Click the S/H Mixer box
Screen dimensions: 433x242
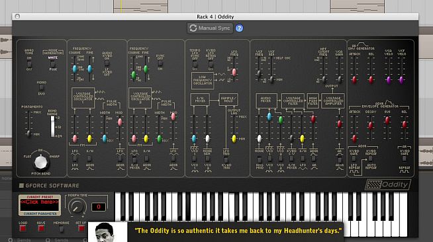(200, 99)
